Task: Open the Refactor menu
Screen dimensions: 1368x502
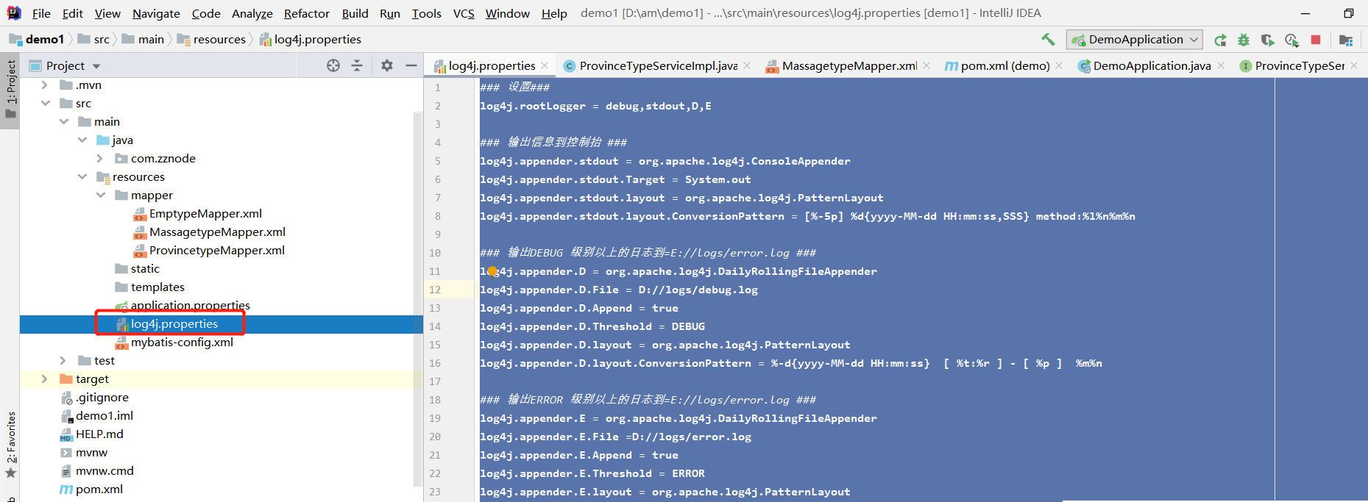Action: click(x=307, y=13)
